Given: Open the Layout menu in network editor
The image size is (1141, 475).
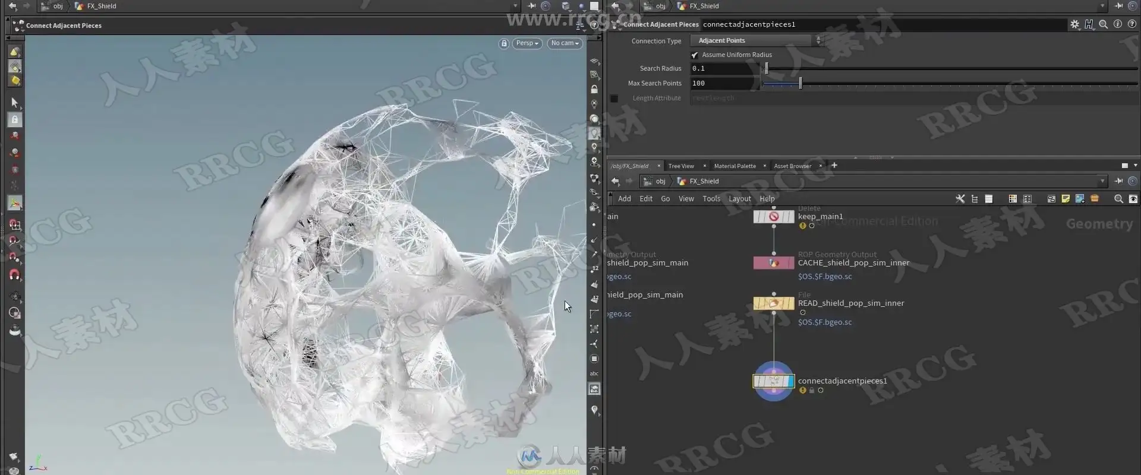Looking at the screenshot, I should tap(740, 199).
